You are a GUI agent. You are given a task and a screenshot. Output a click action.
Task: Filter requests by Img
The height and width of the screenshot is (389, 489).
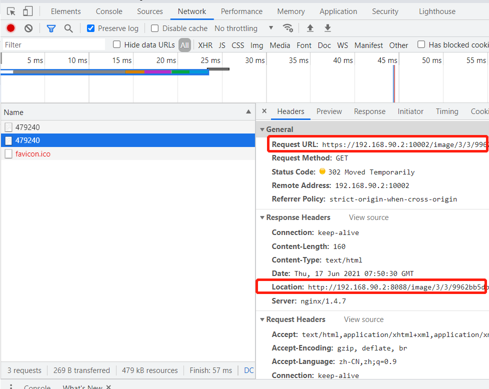[x=256, y=45]
